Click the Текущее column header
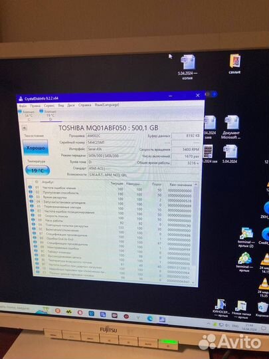Screen dimensions: 269x359 pos(117,183)
